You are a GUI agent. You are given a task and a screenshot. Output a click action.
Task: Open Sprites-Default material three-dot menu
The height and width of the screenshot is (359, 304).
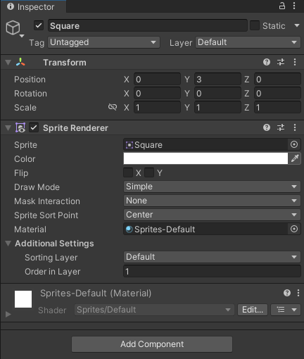298,293
